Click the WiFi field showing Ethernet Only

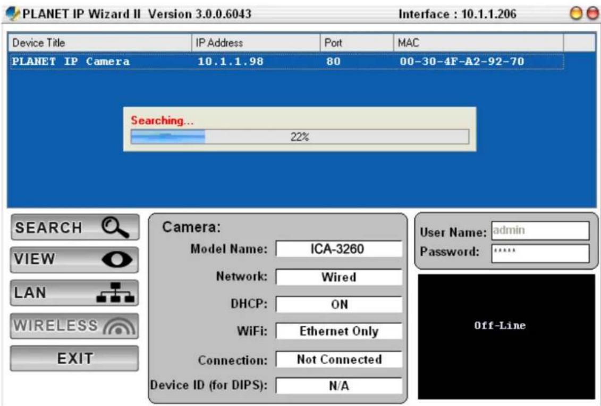339,331
